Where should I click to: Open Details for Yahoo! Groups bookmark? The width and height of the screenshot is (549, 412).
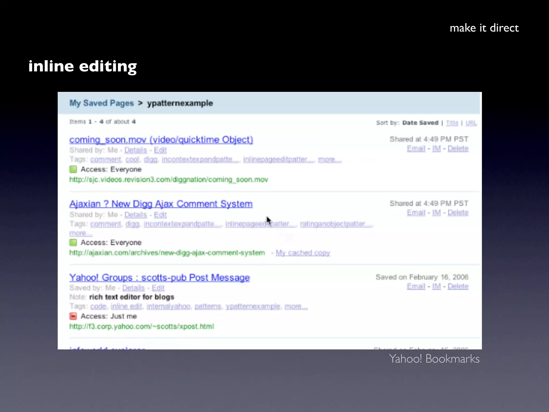point(133,288)
